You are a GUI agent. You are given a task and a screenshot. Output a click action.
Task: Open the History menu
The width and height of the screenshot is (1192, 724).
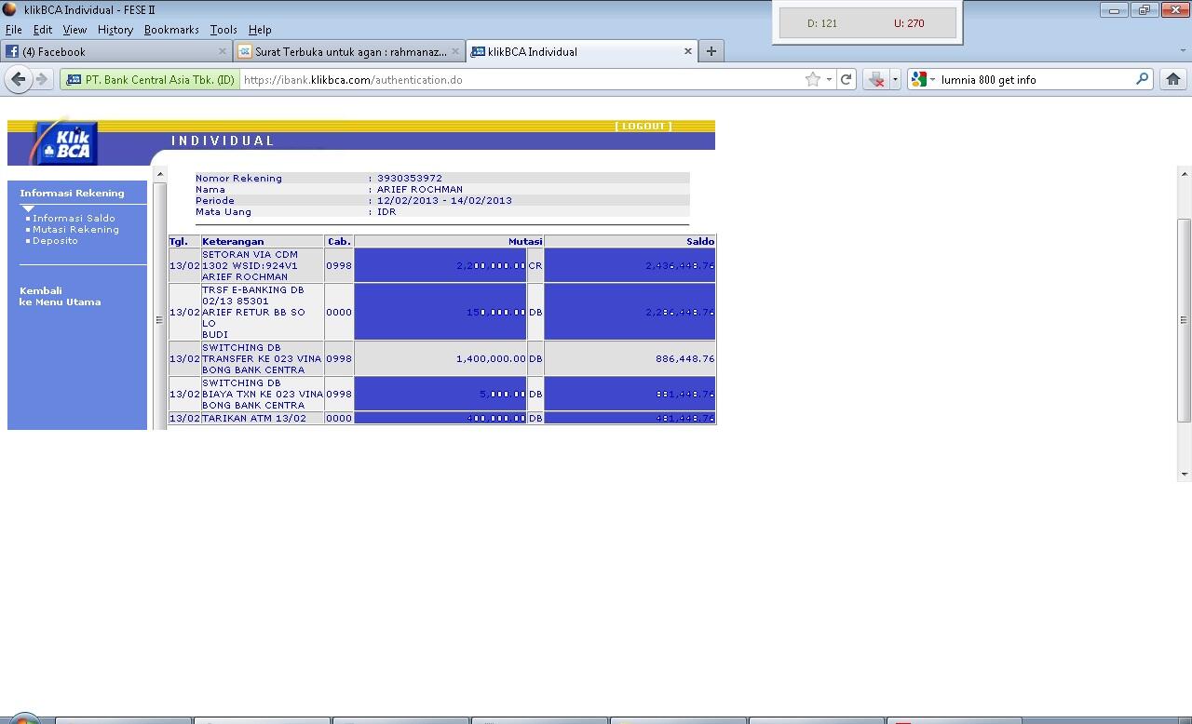[x=115, y=30]
